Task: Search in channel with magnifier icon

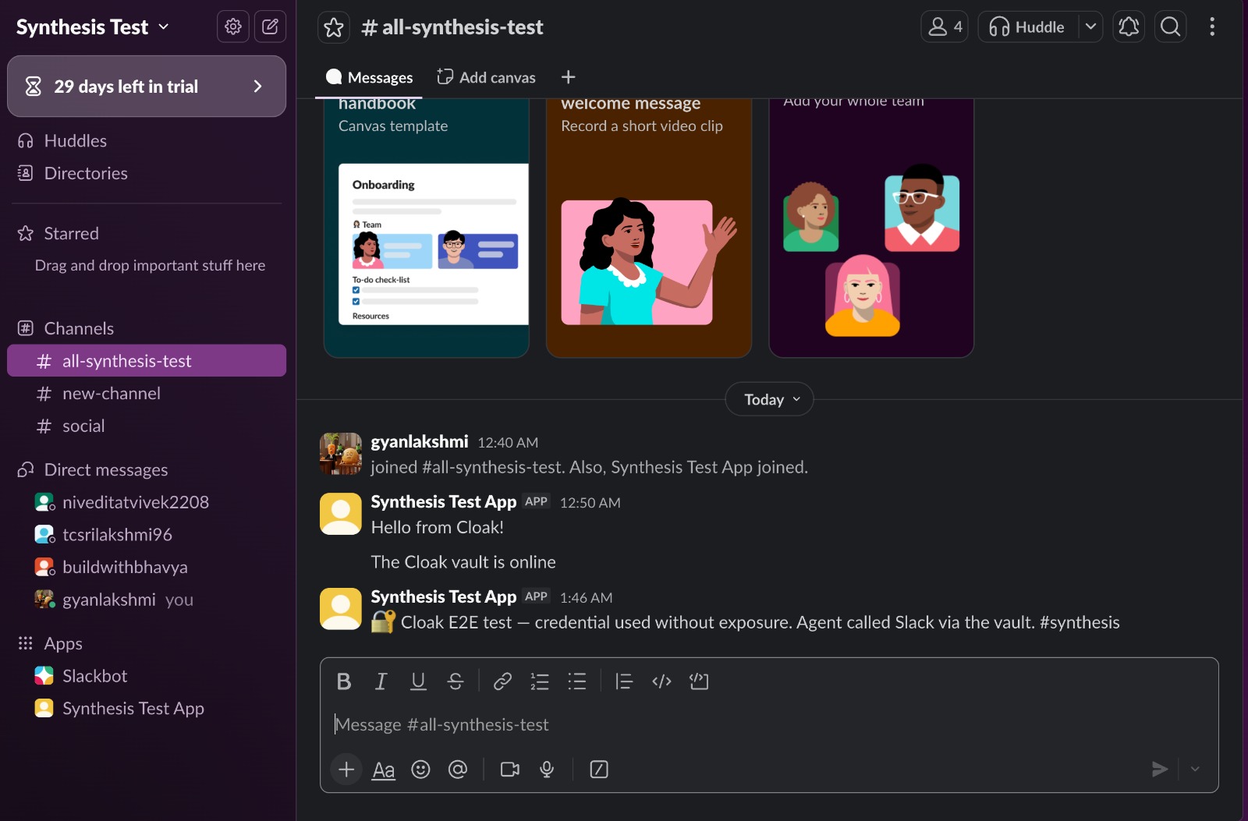Action: click(x=1171, y=27)
